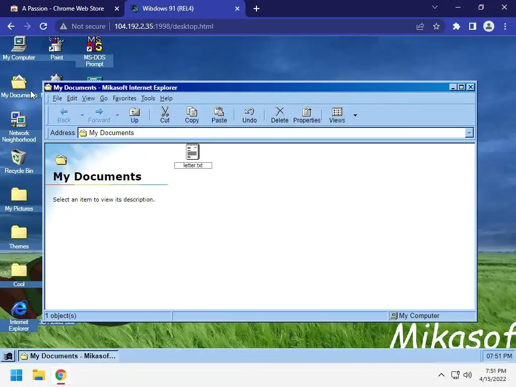The width and height of the screenshot is (516, 387).
Task: Reload the page in Chrome
Action: click(x=43, y=26)
